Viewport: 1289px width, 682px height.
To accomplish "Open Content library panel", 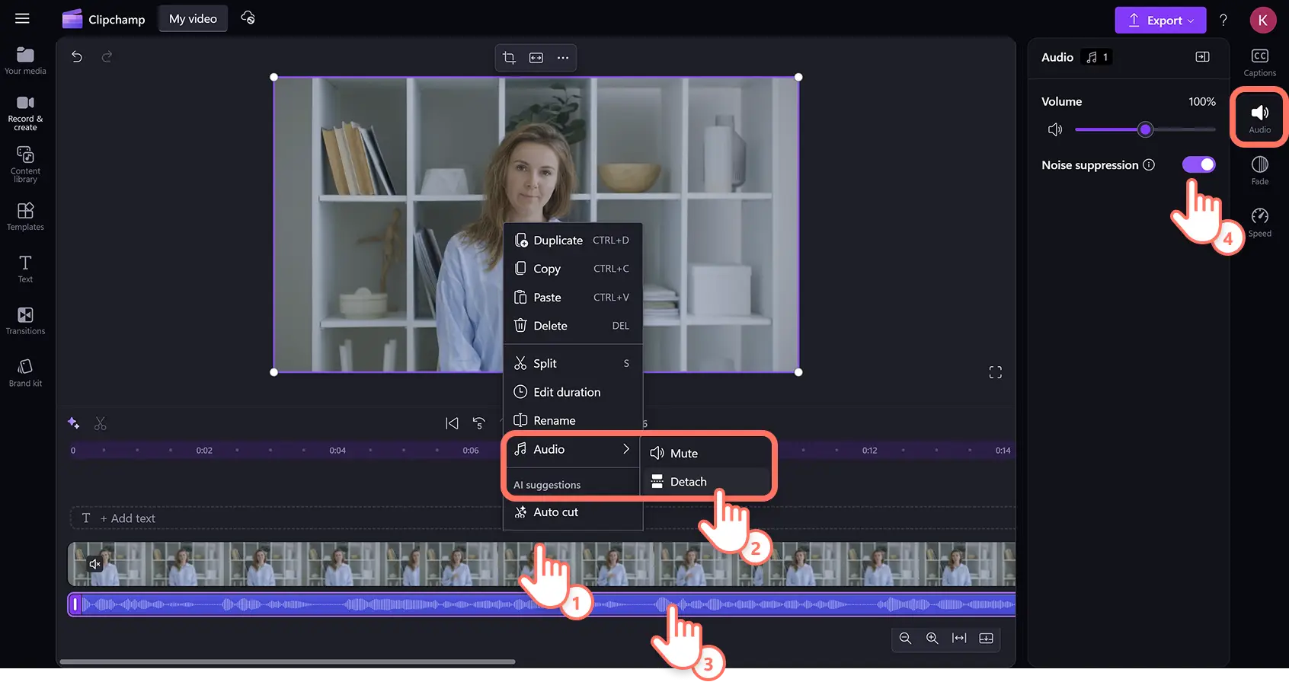I will point(25,164).
